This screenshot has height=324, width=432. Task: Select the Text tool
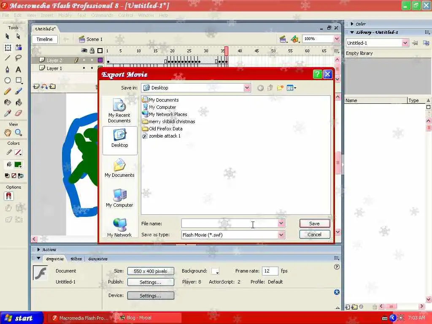click(18, 69)
